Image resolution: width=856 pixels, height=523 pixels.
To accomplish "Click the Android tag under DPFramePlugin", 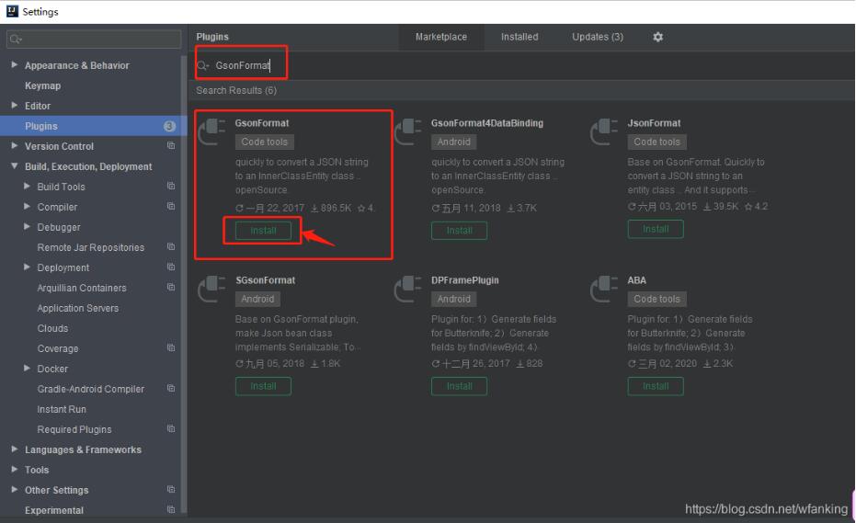I will (x=453, y=299).
